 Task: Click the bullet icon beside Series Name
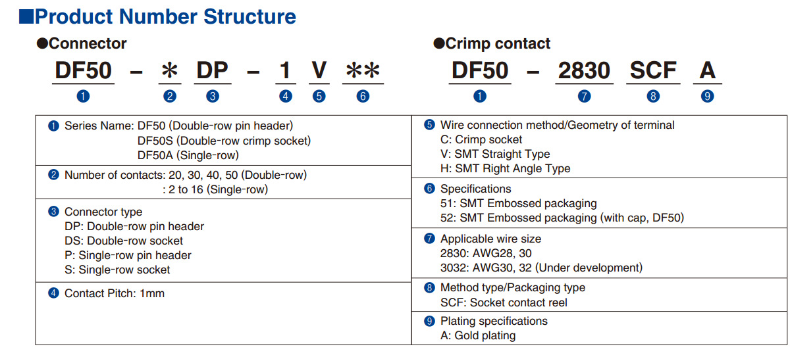[x=54, y=126]
